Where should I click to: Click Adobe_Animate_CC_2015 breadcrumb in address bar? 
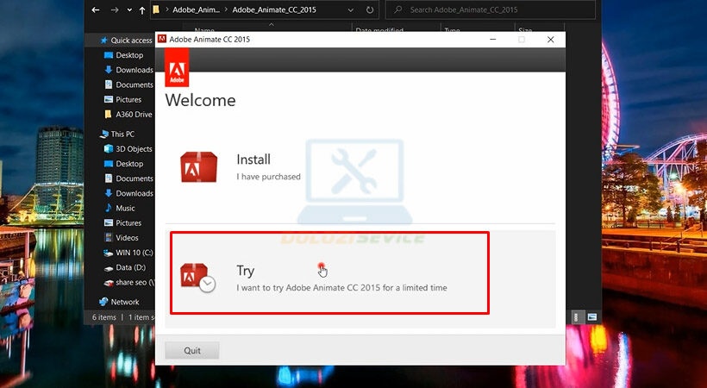click(x=274, y=9)
